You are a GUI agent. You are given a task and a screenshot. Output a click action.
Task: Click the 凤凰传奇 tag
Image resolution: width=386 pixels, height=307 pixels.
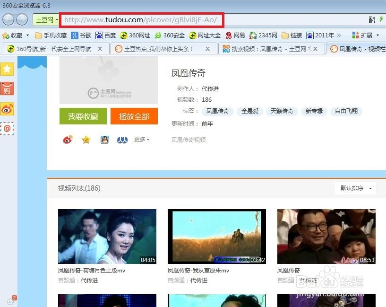218,111
